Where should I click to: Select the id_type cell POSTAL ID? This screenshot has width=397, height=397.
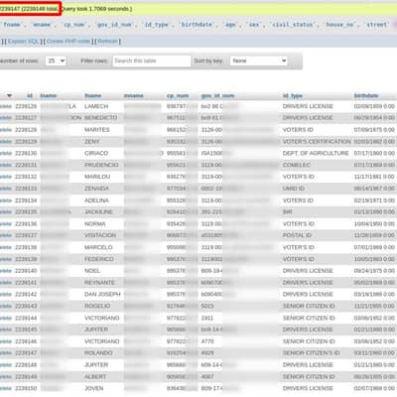point(297,235)
